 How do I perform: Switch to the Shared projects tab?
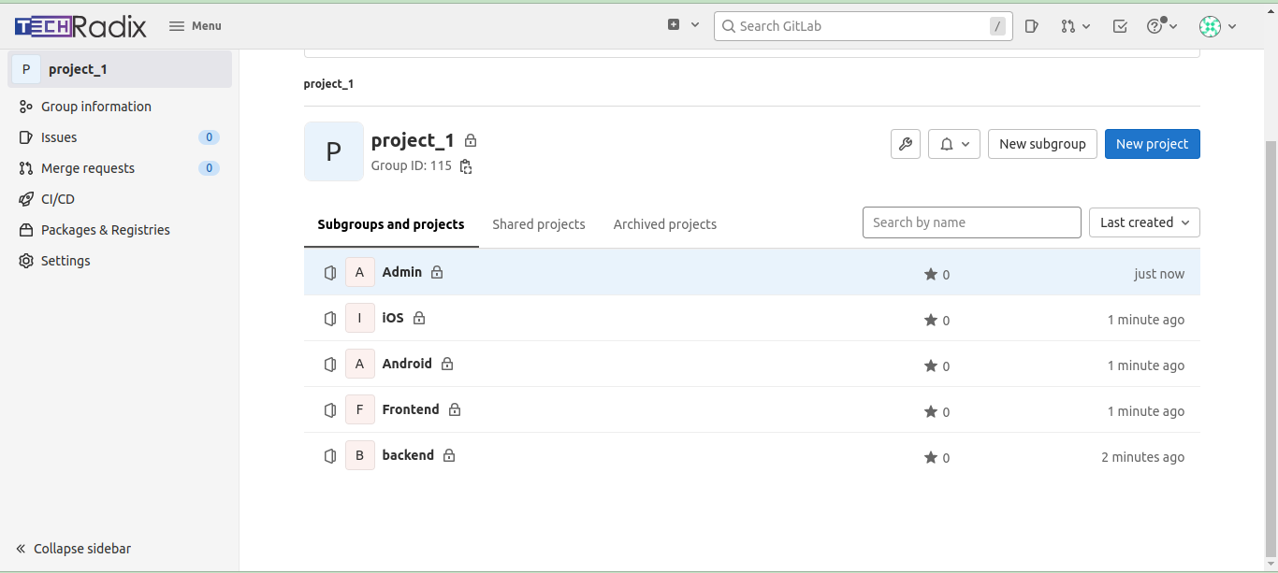click(x=539, y=224)
